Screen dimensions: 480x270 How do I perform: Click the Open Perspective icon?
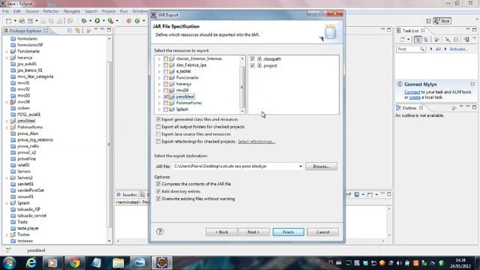(x=428, y=21)
